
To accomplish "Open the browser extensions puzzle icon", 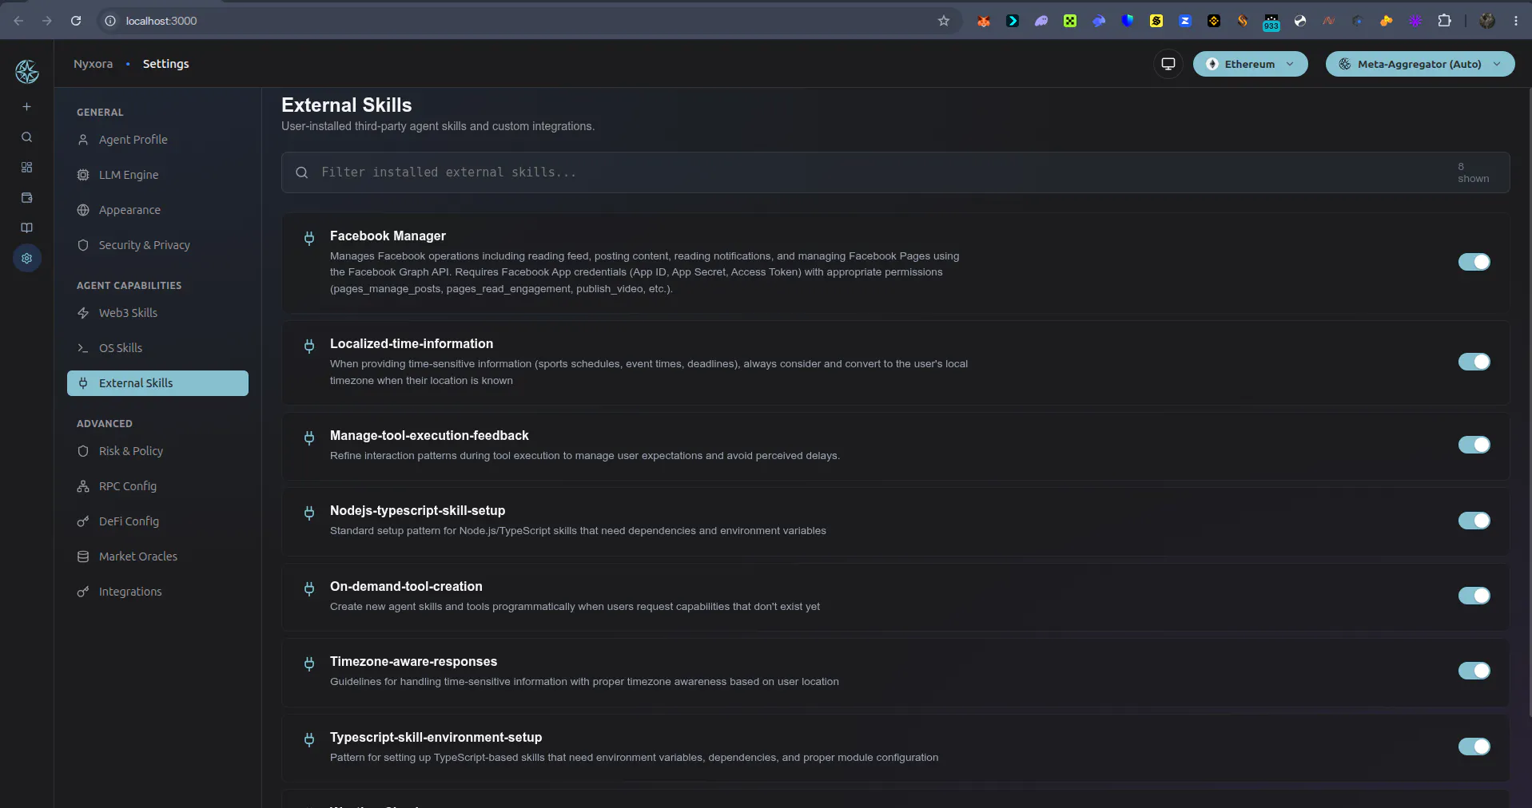I will tap(1444, 21).
